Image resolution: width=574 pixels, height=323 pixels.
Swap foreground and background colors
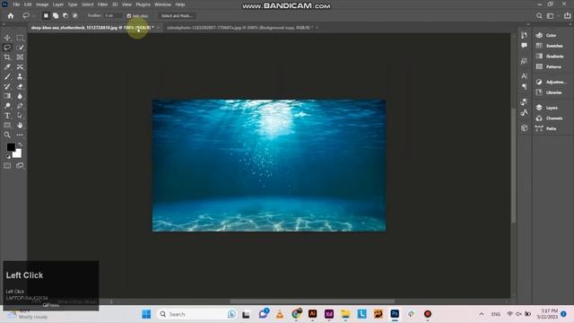coord(20,144)
